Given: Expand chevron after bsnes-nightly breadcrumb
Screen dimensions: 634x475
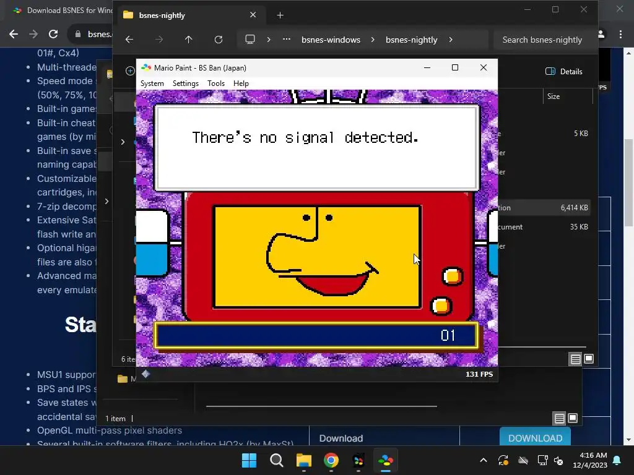Looking at the screenshot, I should pyautogui.click(x=451, y=40).
